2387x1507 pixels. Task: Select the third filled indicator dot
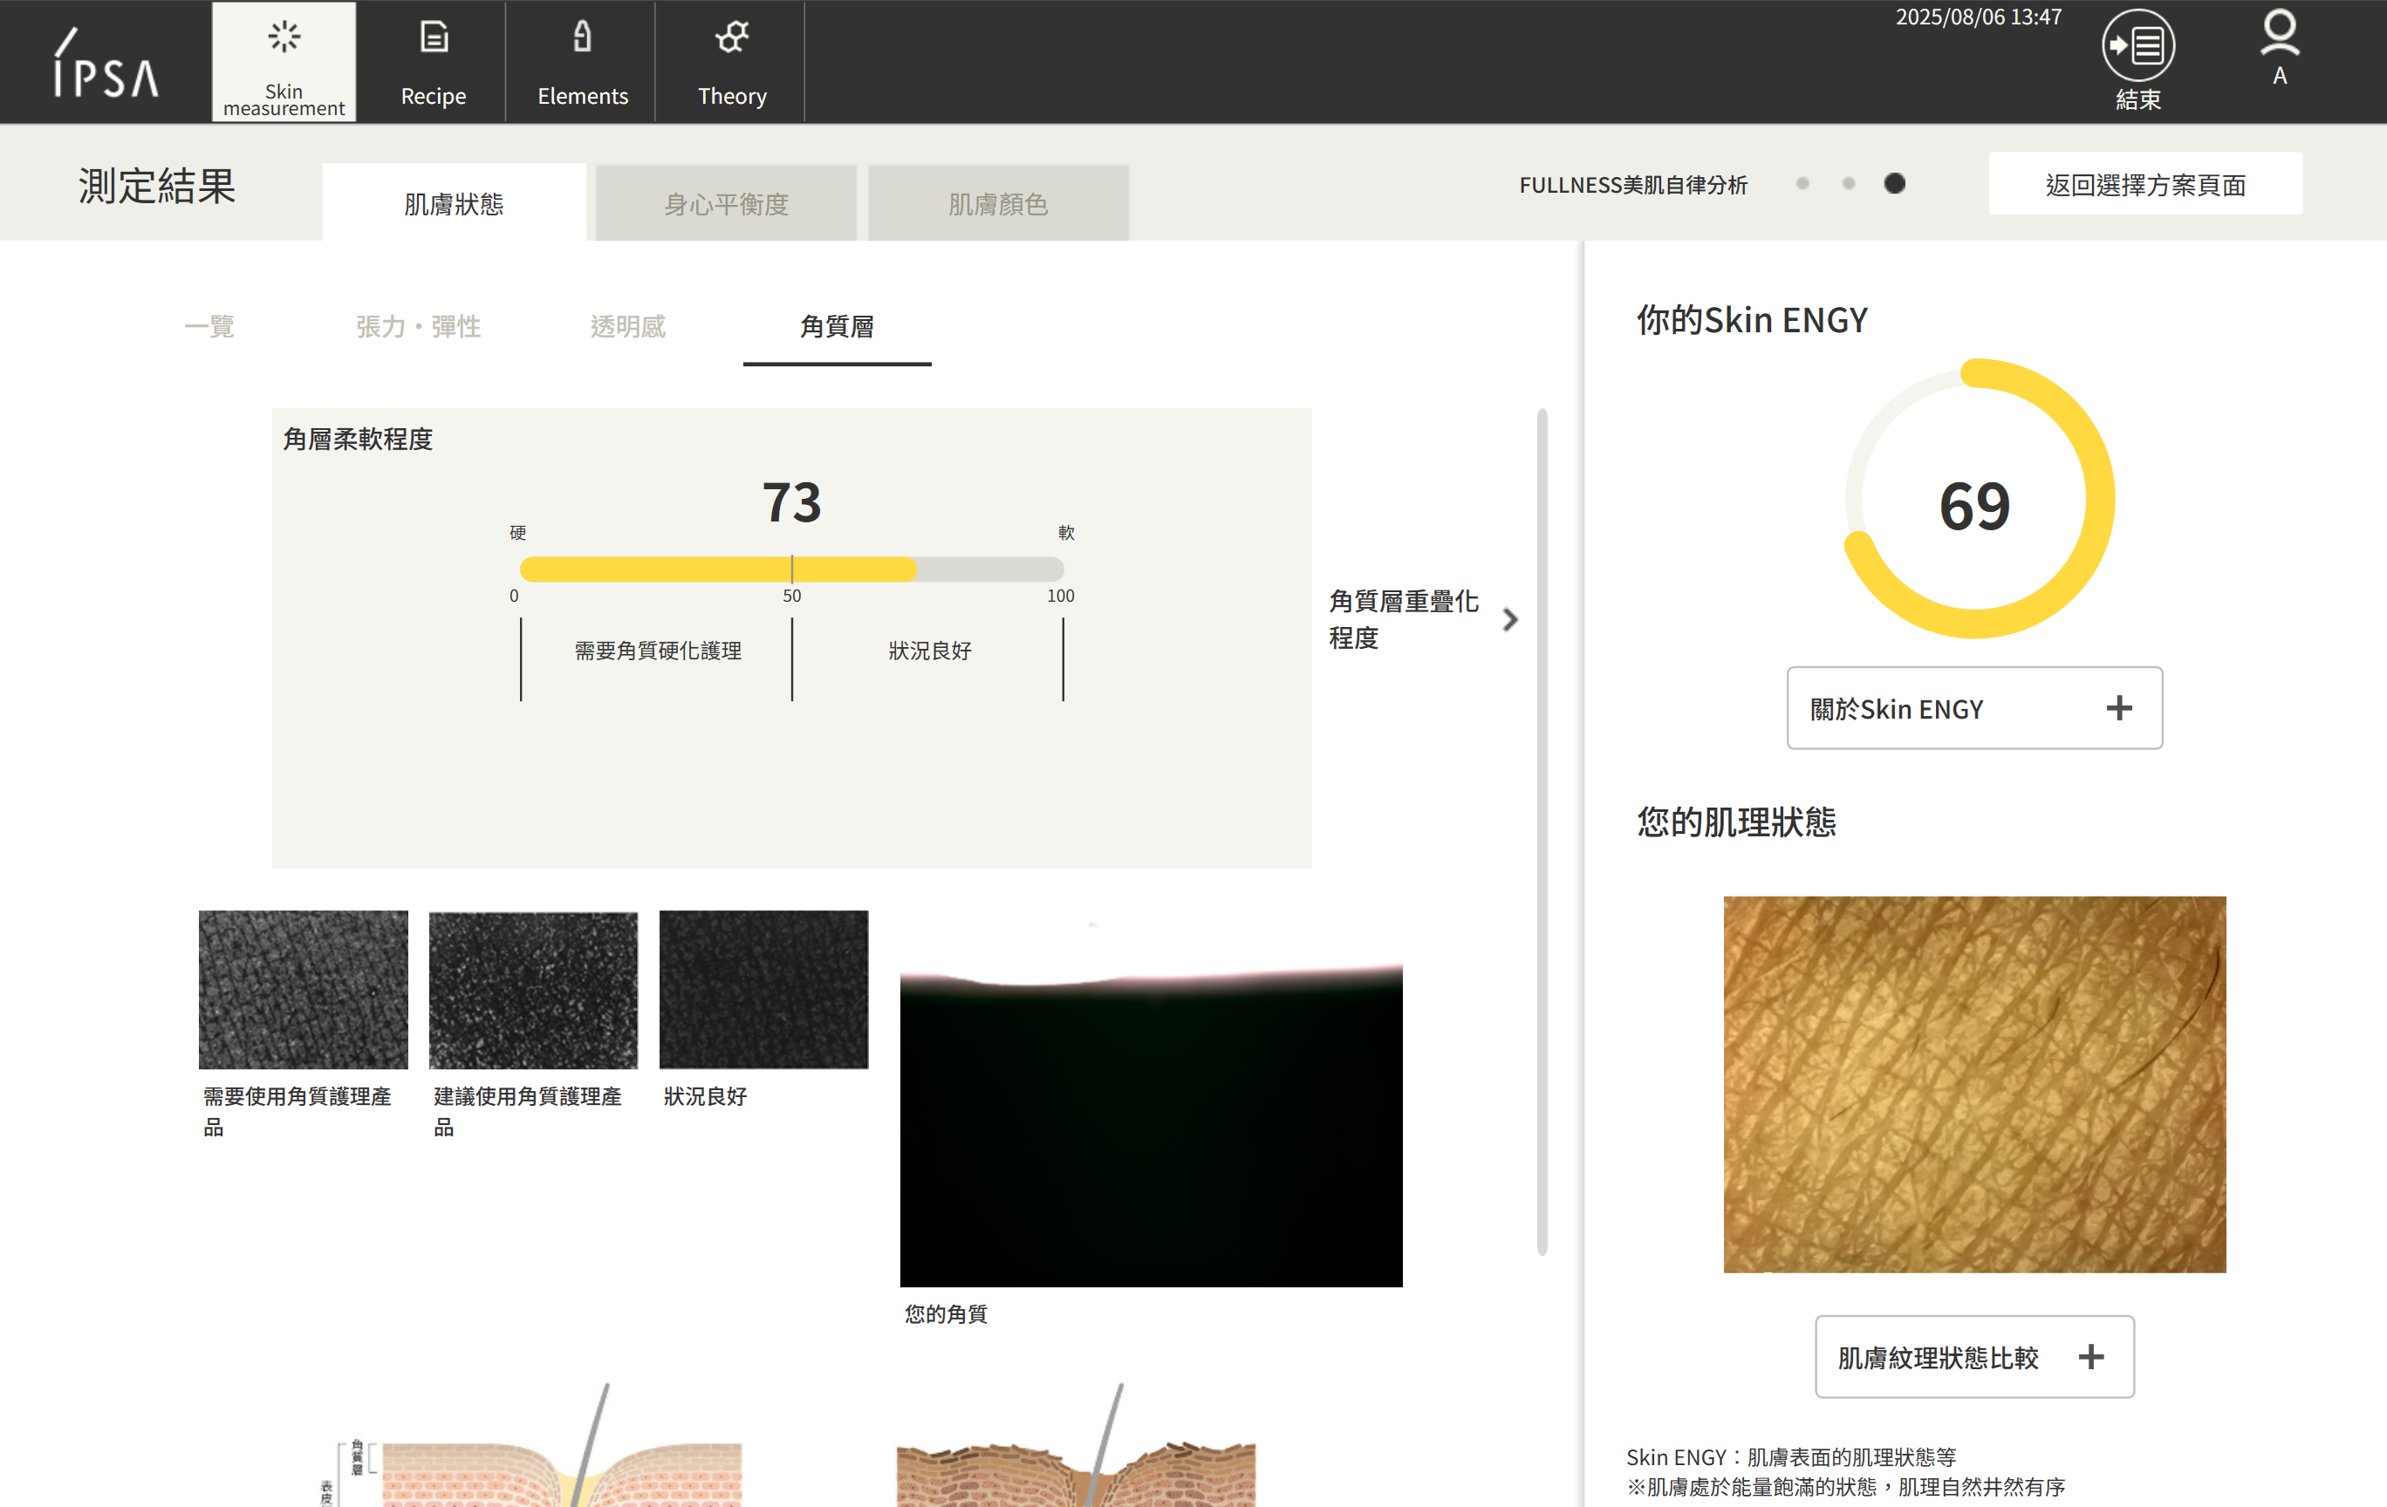click(x=1893, y=184)
